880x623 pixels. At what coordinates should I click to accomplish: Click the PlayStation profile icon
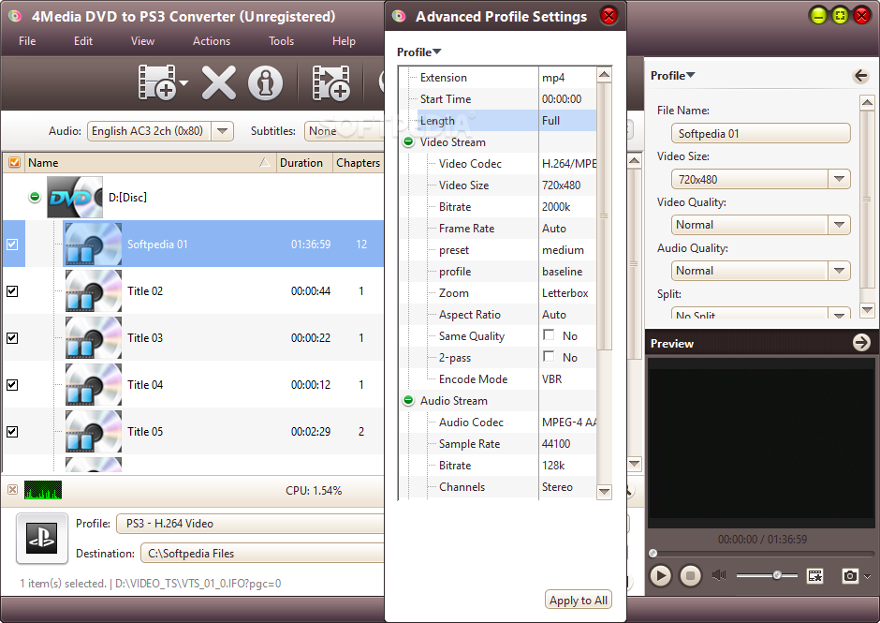[42, 538]
